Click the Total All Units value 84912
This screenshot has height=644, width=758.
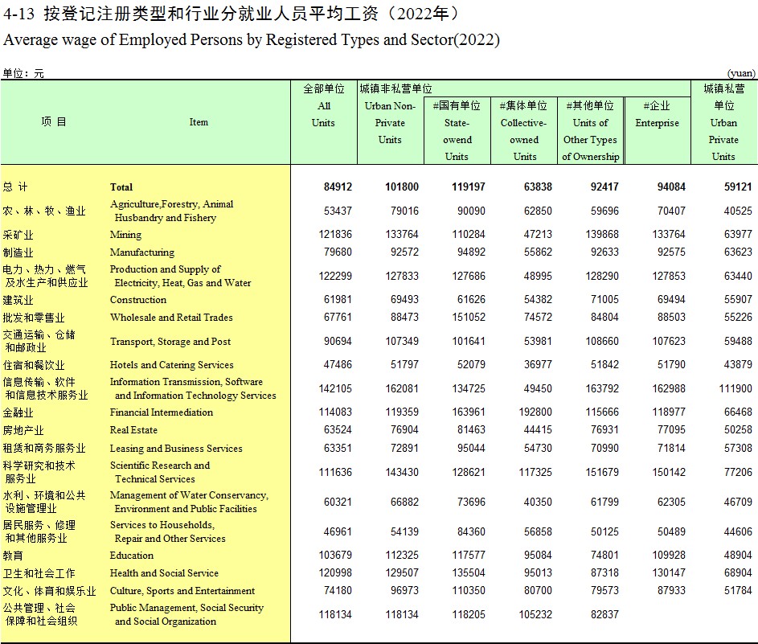point(338,187)
